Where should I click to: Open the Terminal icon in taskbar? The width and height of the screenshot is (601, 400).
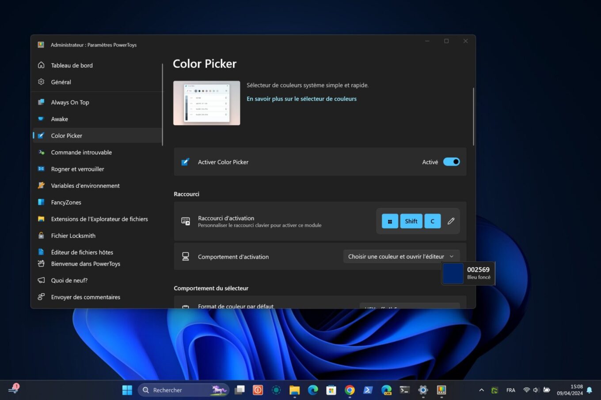(x=404, y=390)
